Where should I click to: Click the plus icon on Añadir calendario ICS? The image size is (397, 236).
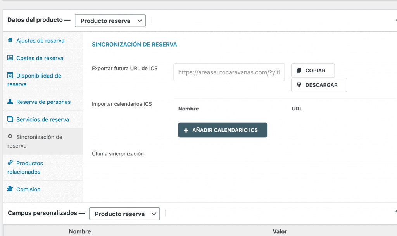pyautogui.click(x=186, y=130)
